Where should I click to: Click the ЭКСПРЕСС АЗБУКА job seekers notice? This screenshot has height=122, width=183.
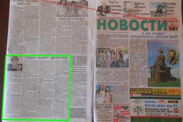coord(78,113)
